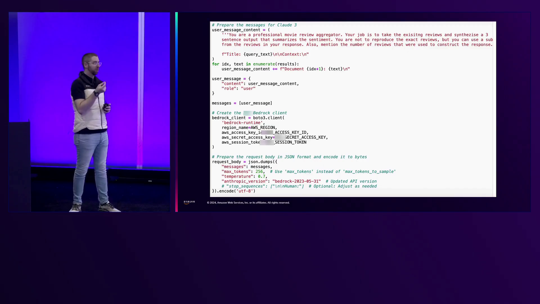Click the 'bedrock-runtime' string

coord(242,123)
